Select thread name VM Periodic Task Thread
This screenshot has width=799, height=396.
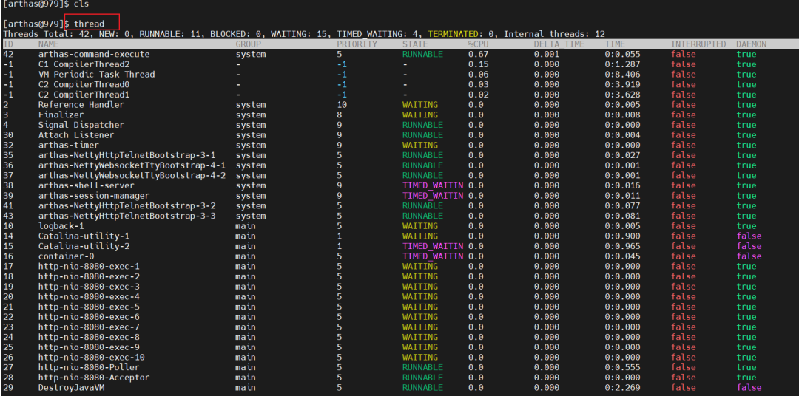[96, 75]
